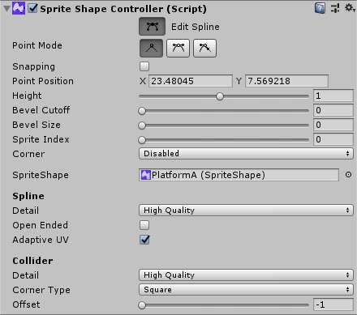Screen dimensions: 357x315
Task: Disable the Sprite Shape Controller component checkbox
Action: tap(33, 8)
